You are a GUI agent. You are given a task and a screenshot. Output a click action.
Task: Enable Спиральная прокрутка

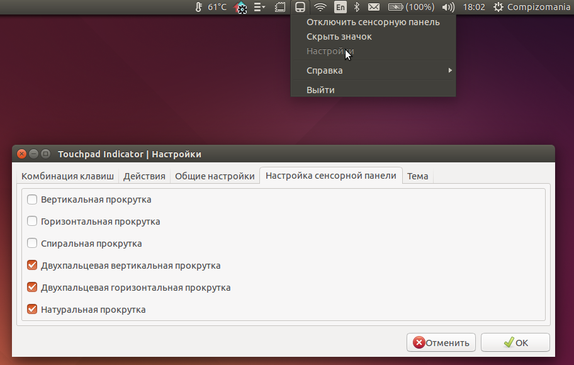click(31, 243)
